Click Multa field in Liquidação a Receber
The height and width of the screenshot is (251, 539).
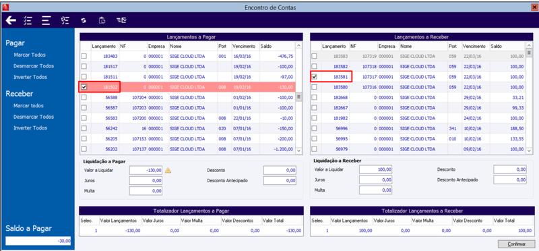click(376, 190)
